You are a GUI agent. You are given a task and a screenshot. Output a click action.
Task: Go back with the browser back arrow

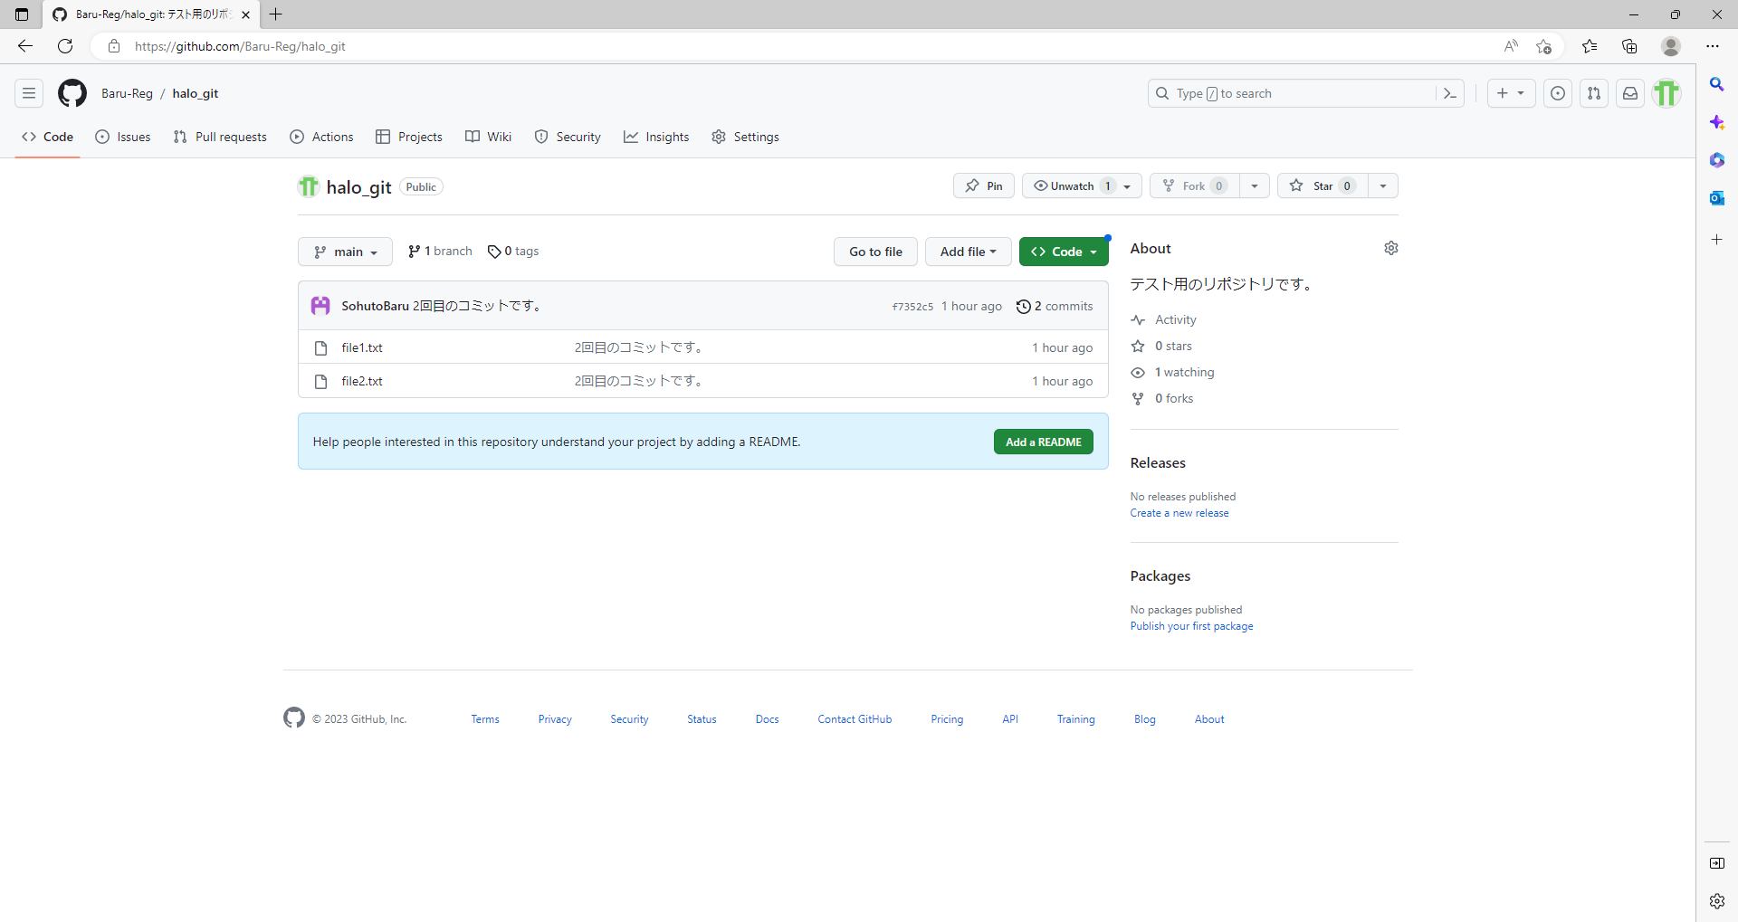(x=25, y=46)
